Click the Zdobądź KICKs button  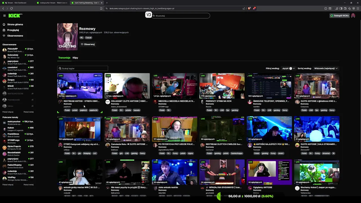point(340,16)
